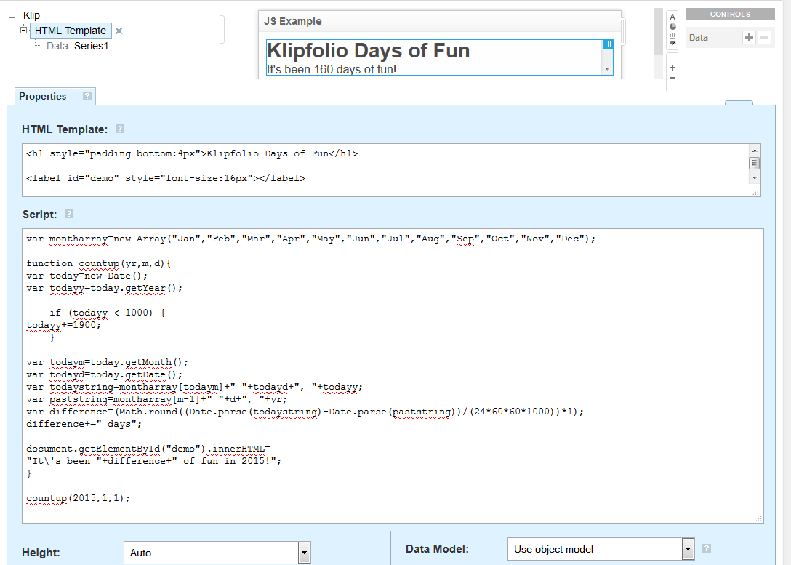Select the pie chart component icon
Viewport: 791px width, 565px height.
coord(672,26)
